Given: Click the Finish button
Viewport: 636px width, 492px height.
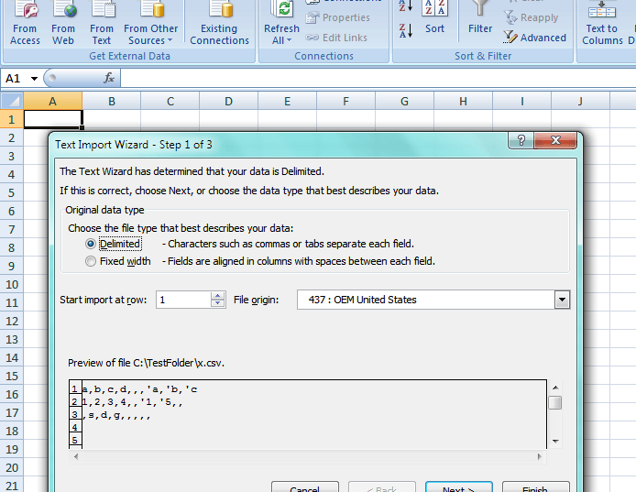Looking at the screenshot, I should tap(535, 487).
